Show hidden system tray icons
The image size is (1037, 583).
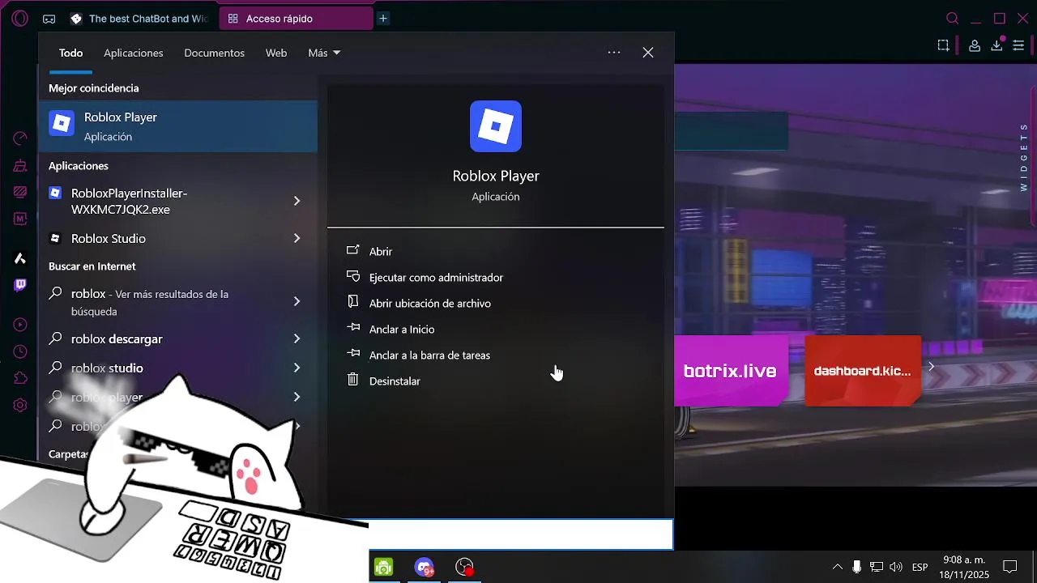click(837, 567)
